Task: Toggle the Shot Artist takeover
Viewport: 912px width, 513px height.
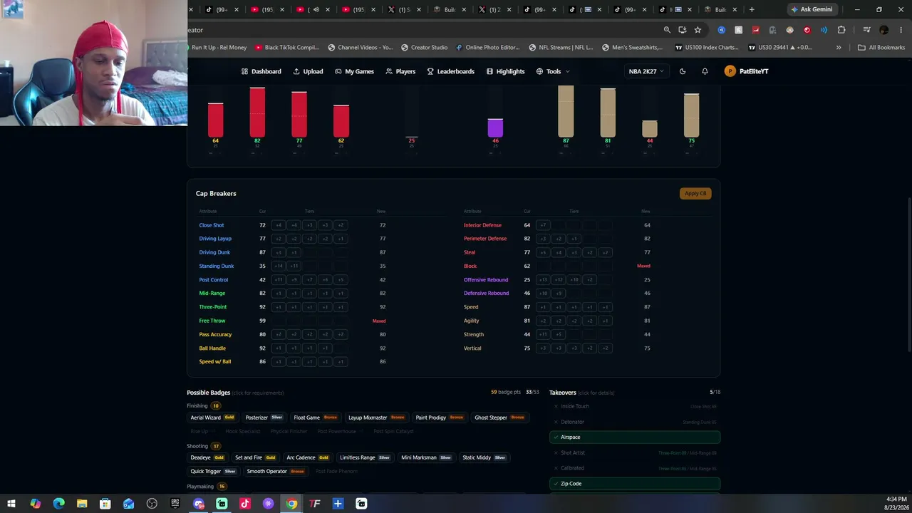Action: (x=635, y=452)
